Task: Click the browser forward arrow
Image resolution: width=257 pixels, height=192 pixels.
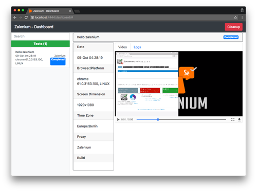Action: tap(21, 17)
